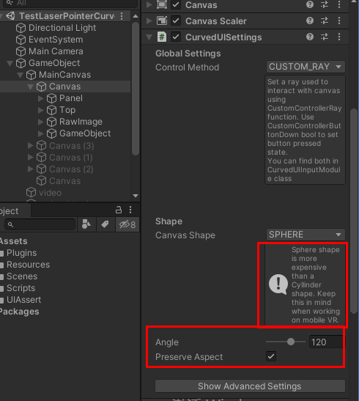Disable the Canvas Scaler component checkbox

pos(176,21)
